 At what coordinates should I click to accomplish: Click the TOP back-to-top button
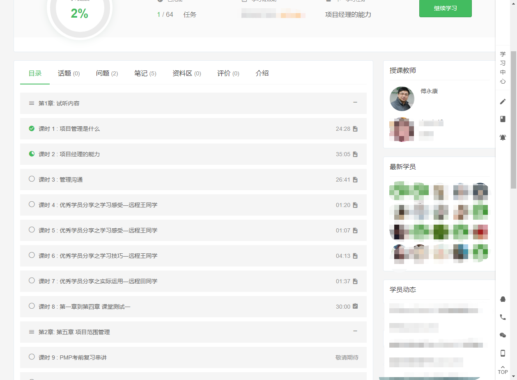point(503,370)
